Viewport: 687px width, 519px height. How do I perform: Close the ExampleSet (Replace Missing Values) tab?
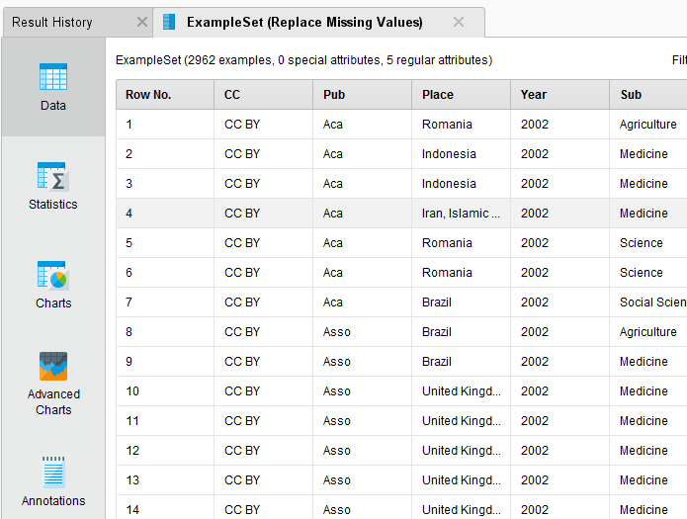458,22
